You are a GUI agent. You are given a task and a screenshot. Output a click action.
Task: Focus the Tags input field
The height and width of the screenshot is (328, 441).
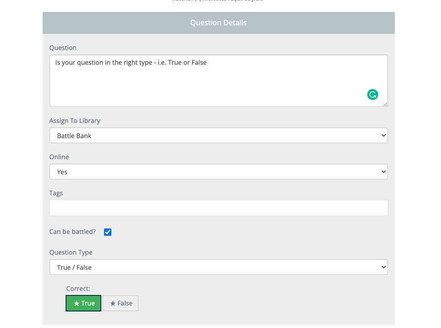pyautogui.click(x=218, y=208)
